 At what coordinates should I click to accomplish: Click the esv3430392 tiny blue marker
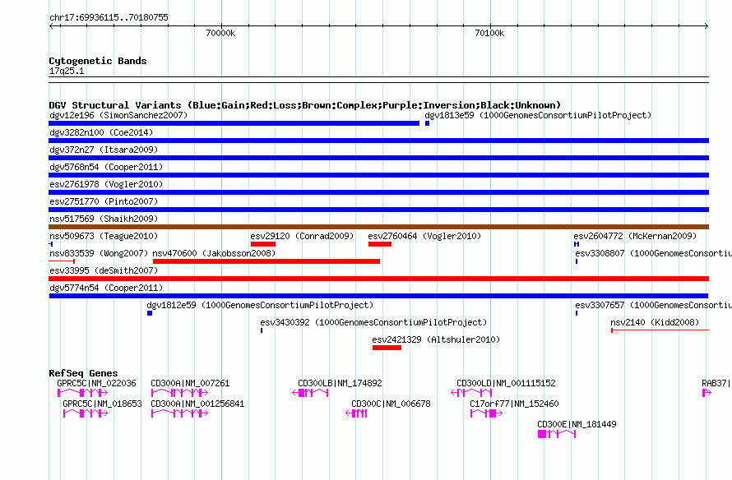[x=262, y=330]
